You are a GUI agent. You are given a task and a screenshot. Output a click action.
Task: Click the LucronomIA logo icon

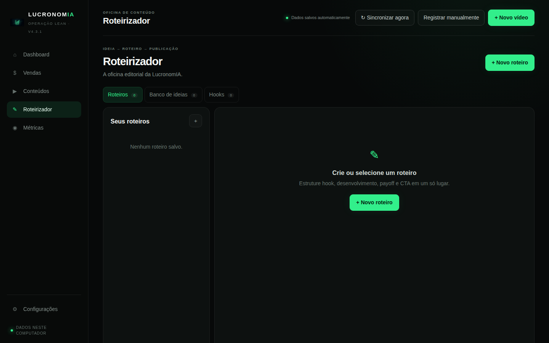17,22
